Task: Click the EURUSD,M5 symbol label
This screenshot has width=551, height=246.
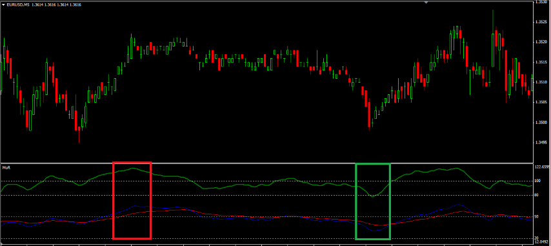Action: [x=19, y=5]
